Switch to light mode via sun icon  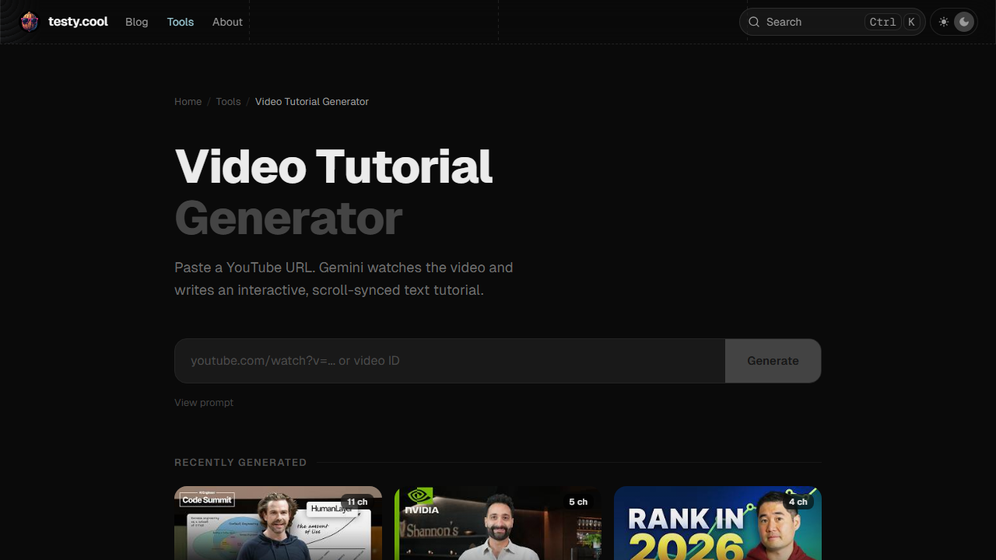[x=944, y=22]
